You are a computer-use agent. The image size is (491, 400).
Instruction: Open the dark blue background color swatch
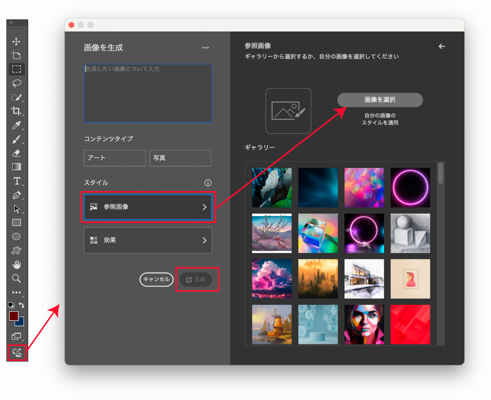[x=20, y=322]
